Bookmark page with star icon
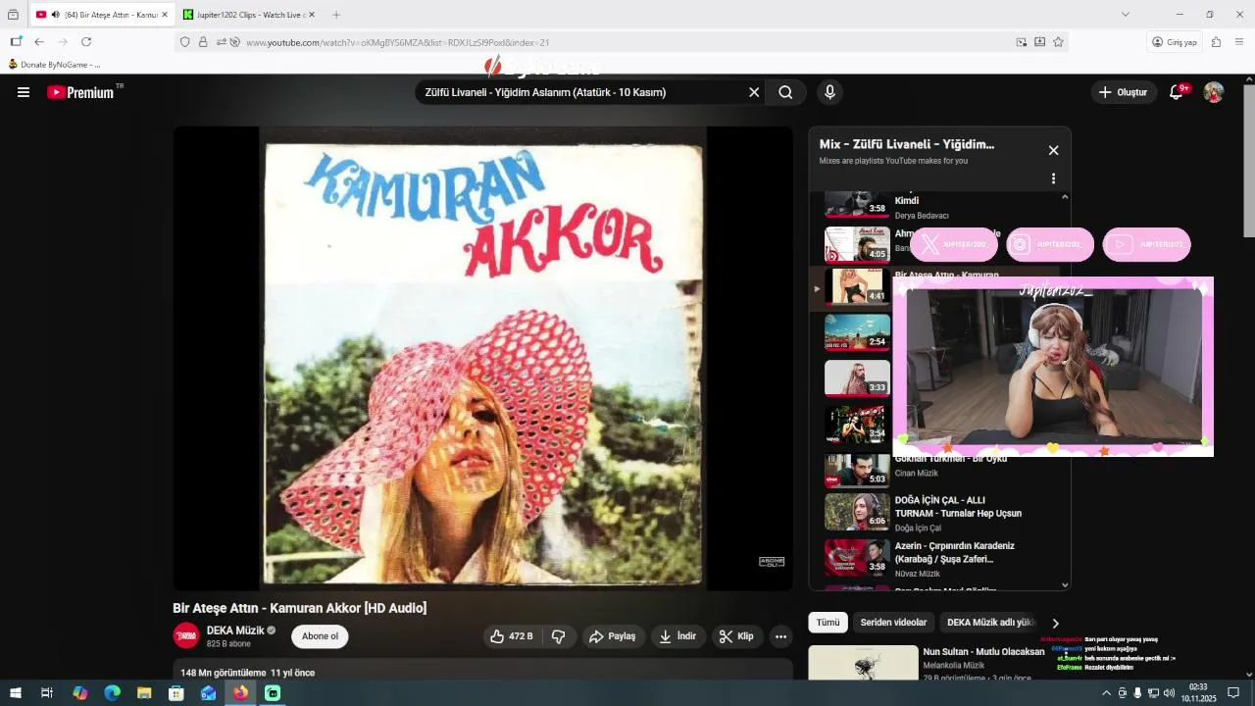Viewport: 1255px width, 706px height. pos(1058,42)
